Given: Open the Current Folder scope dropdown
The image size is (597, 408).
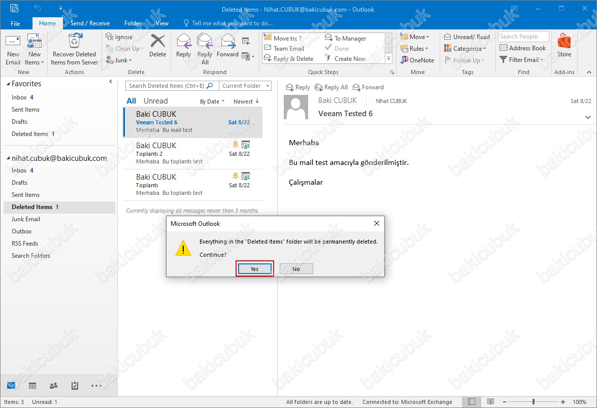Looking at the screenshot, I should [x=245, y=86].
